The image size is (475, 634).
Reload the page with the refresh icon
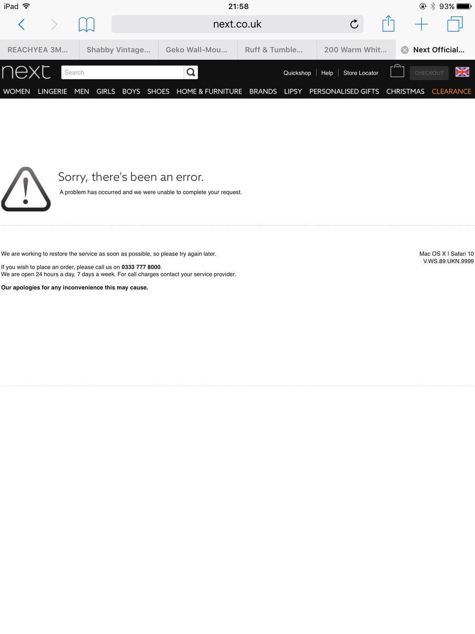click(x=354, y=24)
